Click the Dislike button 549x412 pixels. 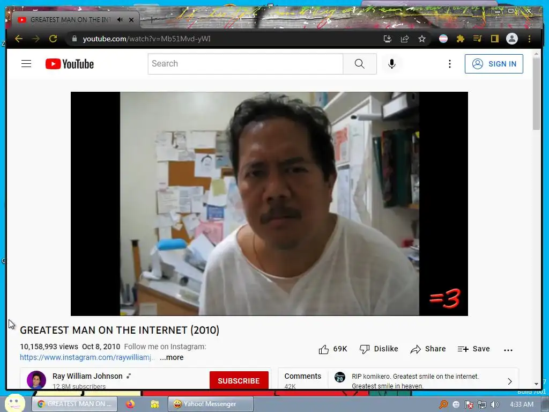[379, 349]
